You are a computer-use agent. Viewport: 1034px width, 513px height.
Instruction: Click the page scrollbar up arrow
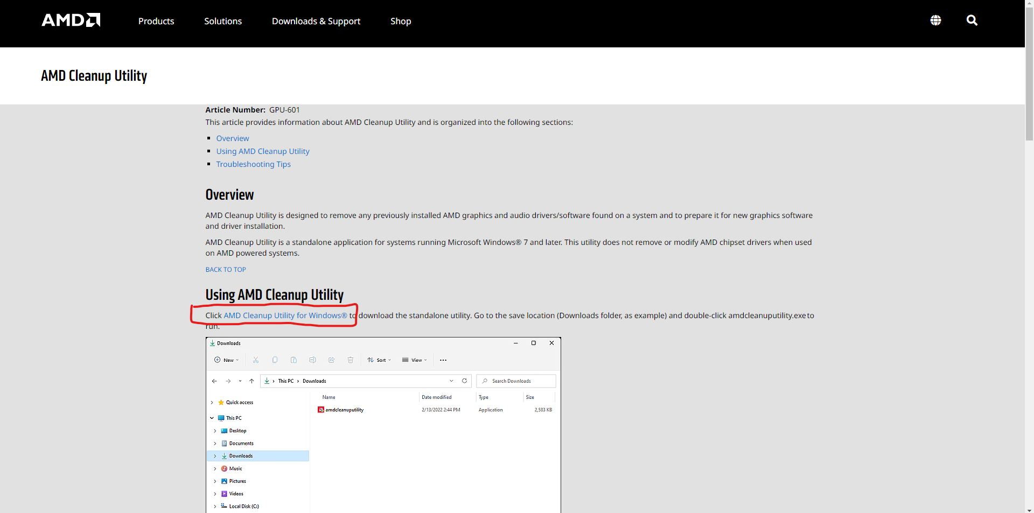tap(1029, 4)
